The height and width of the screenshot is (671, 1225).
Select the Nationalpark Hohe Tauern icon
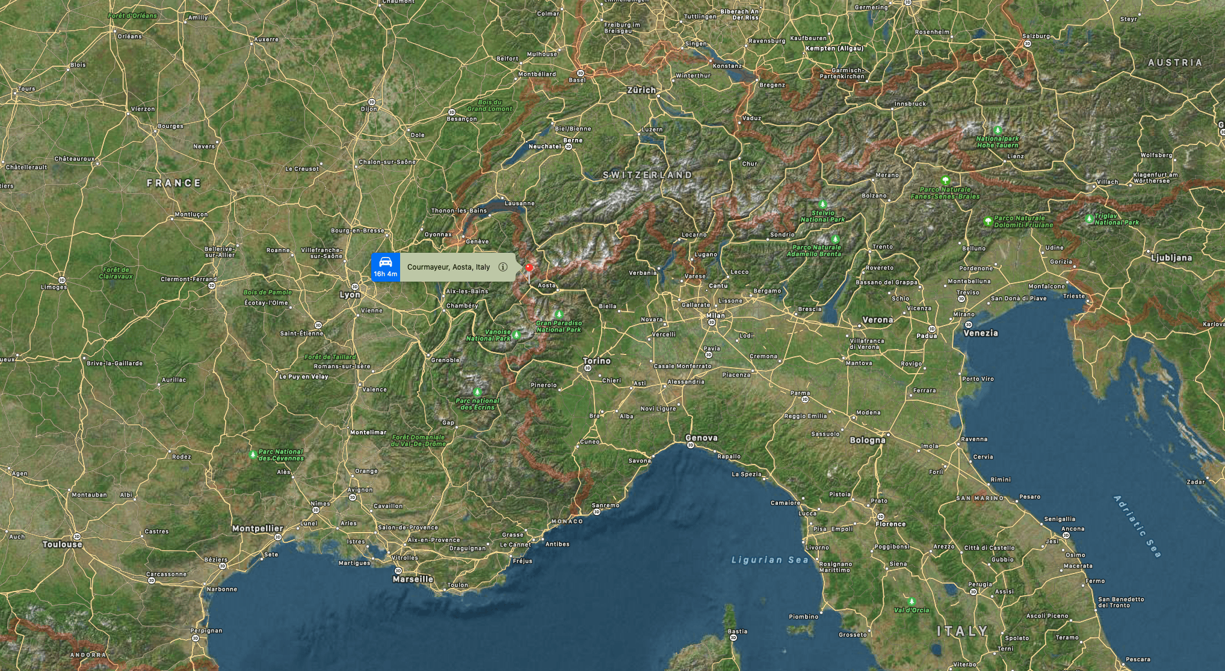click(x=998, y=130)
